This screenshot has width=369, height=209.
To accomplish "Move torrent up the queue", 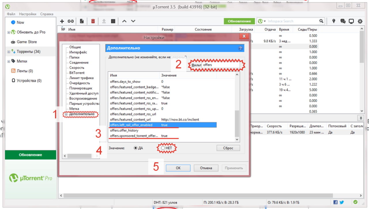I will point(124,21).
